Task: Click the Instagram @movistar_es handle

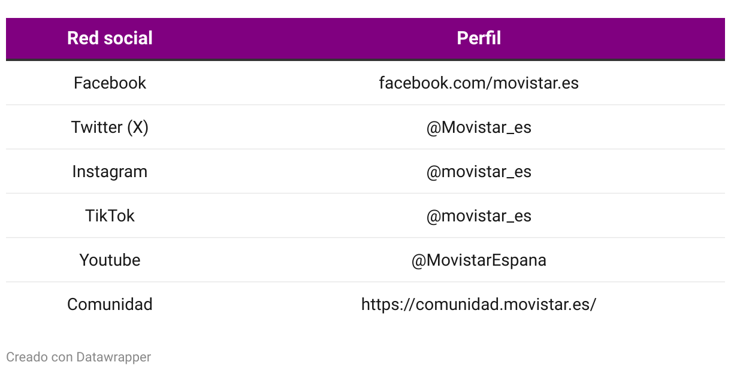Action: (x=479, y=172)
